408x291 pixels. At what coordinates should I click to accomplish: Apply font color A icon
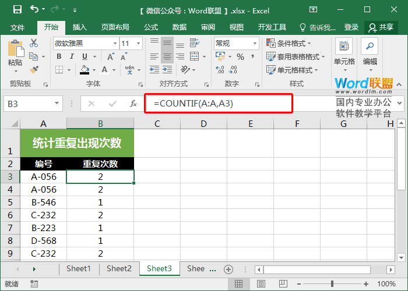pos(104,70)
